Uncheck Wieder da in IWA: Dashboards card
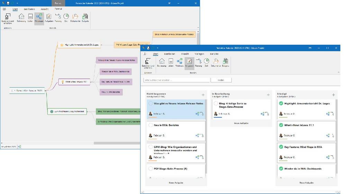Image resolution: width=346 pixels, height=194 pixels. 281,169
